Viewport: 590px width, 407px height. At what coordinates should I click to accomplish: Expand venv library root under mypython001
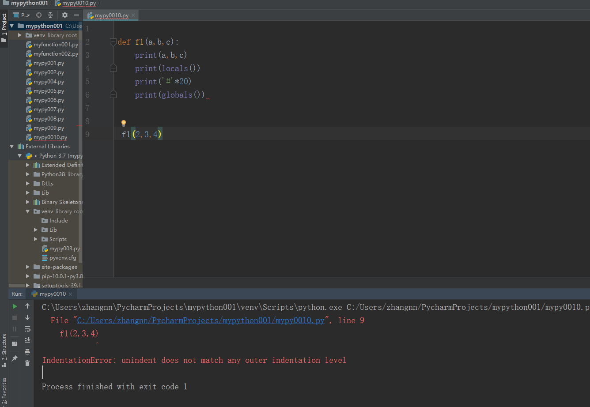pos(20,35)
